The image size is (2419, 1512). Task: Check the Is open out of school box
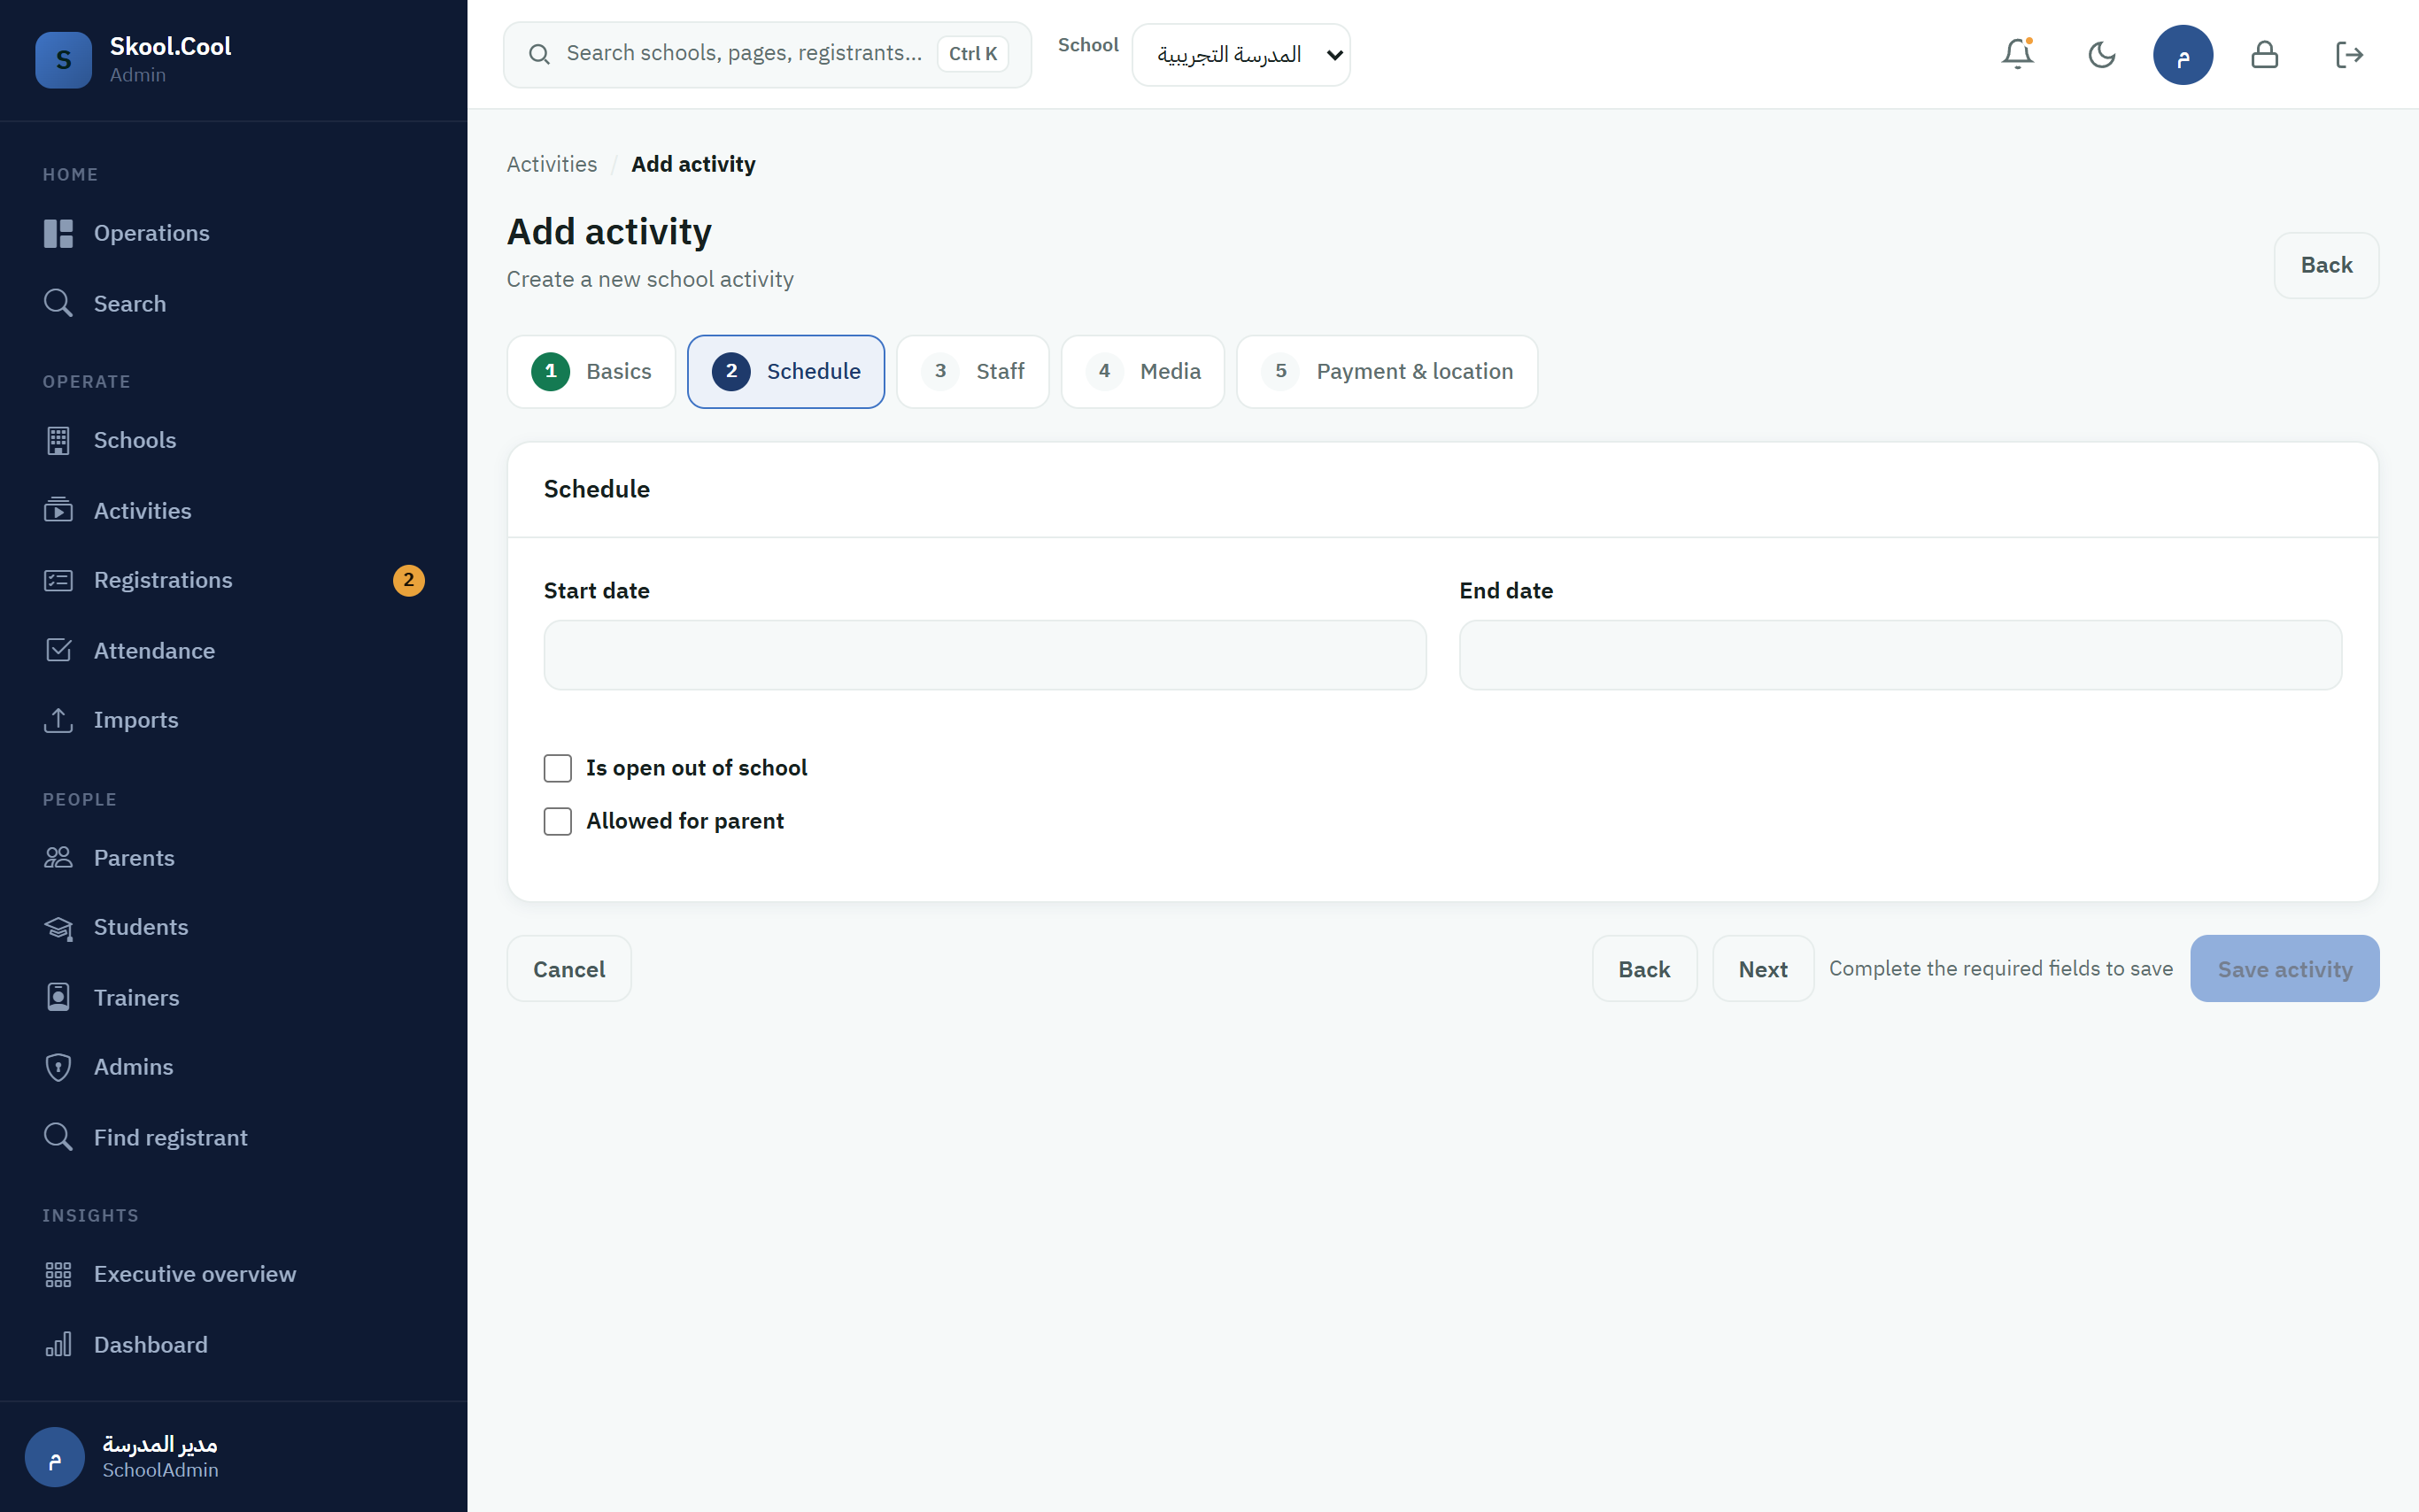coord(557,767)
